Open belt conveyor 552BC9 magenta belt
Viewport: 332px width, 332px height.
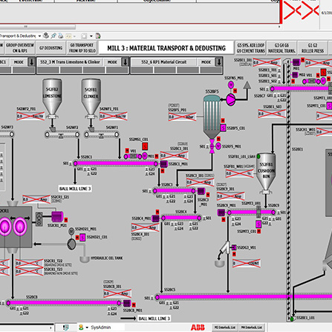click(251, 212)
